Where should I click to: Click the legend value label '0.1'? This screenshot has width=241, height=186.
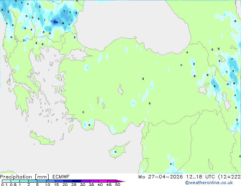click(x=4, y=184)
